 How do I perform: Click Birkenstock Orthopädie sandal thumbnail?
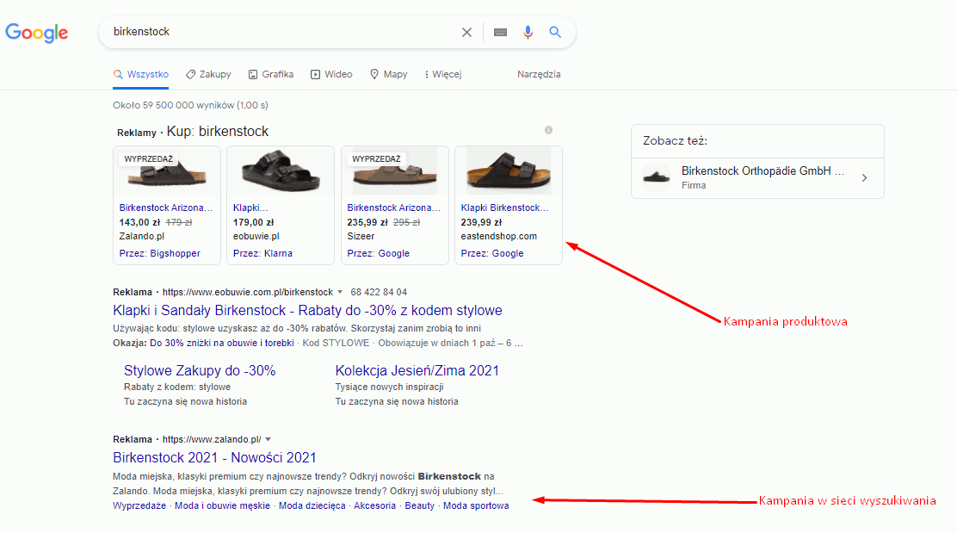[657, 177]
